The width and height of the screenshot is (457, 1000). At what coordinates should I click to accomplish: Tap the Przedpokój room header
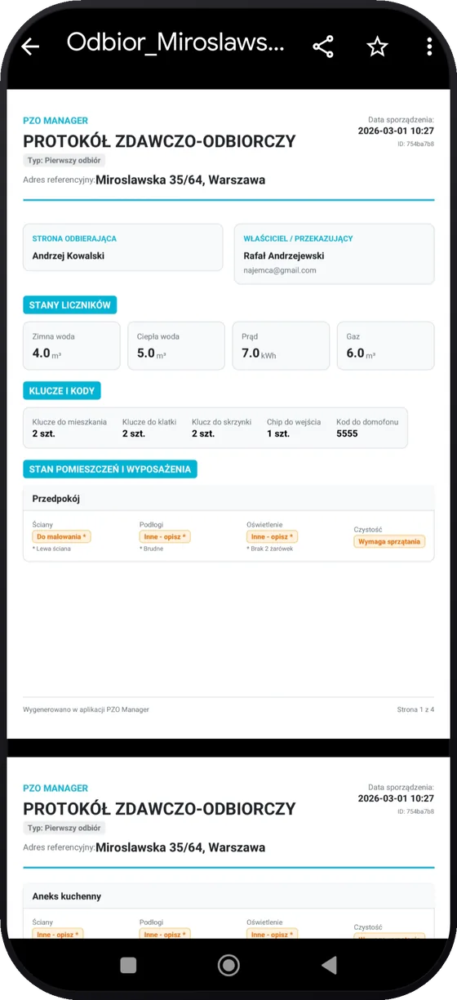point(228,498)
